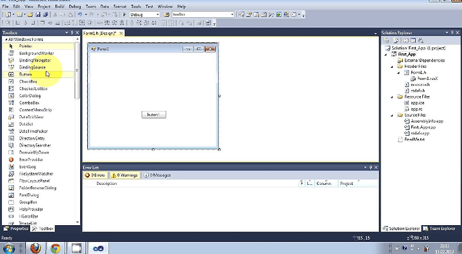Click the button1 control on Form1

point(154,115)
